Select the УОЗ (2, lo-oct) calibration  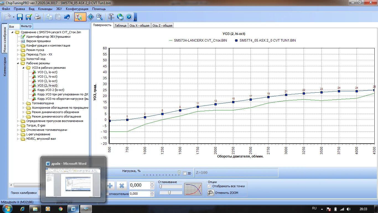[47, 81]
